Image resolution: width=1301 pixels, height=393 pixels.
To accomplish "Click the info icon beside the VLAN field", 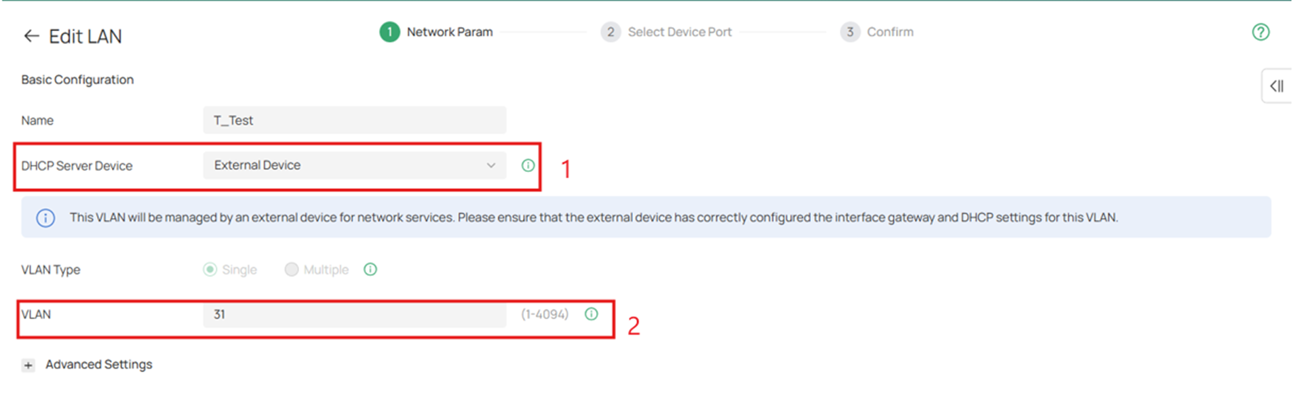I will 591,314.
